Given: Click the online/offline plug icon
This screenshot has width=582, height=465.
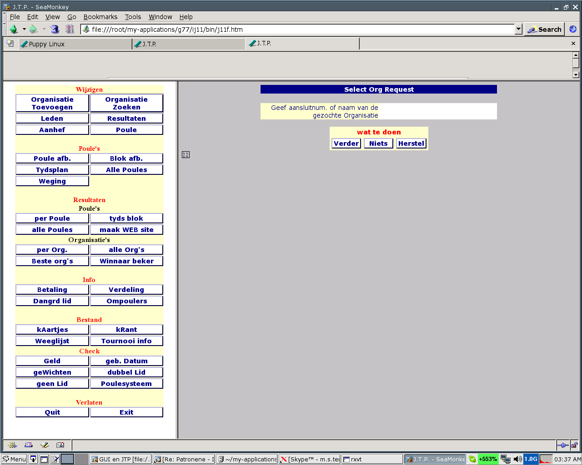Looking at the screenshot, I should [x=563, y=445].
